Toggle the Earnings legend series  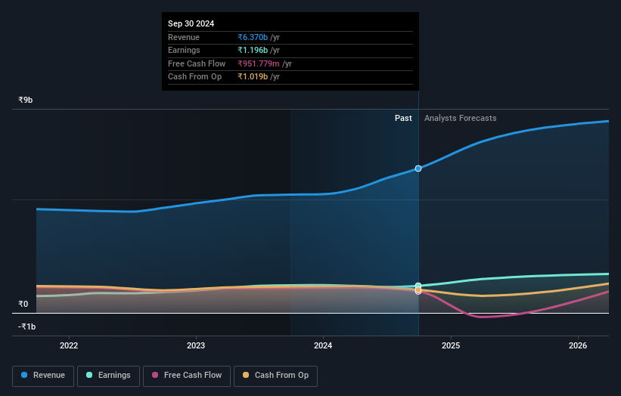tap(108, 376)
